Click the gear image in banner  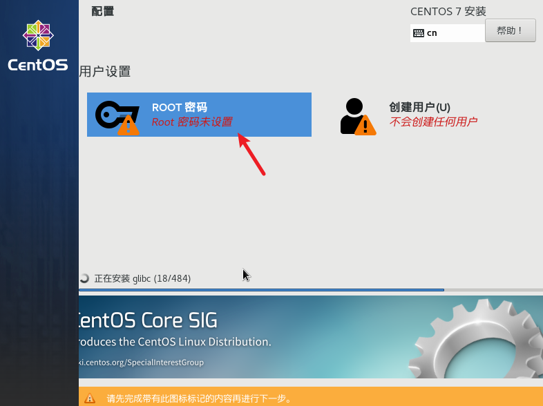[x=477, y=339]
